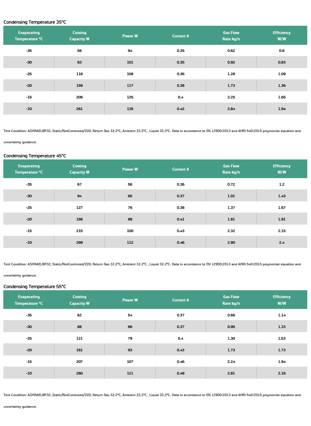Click cooling capacity value 261 in first table
Image resolution: width=311 pixels, height=426 pixels.
click(x=79, y=109)
